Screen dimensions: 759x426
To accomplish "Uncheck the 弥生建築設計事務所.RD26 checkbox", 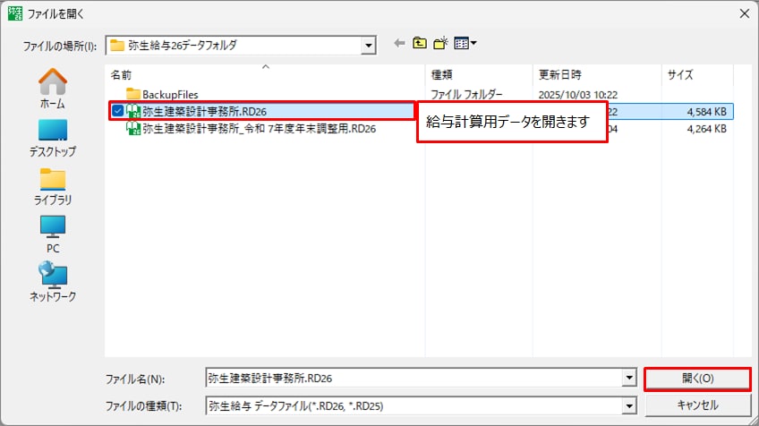I will click(118, 111).
